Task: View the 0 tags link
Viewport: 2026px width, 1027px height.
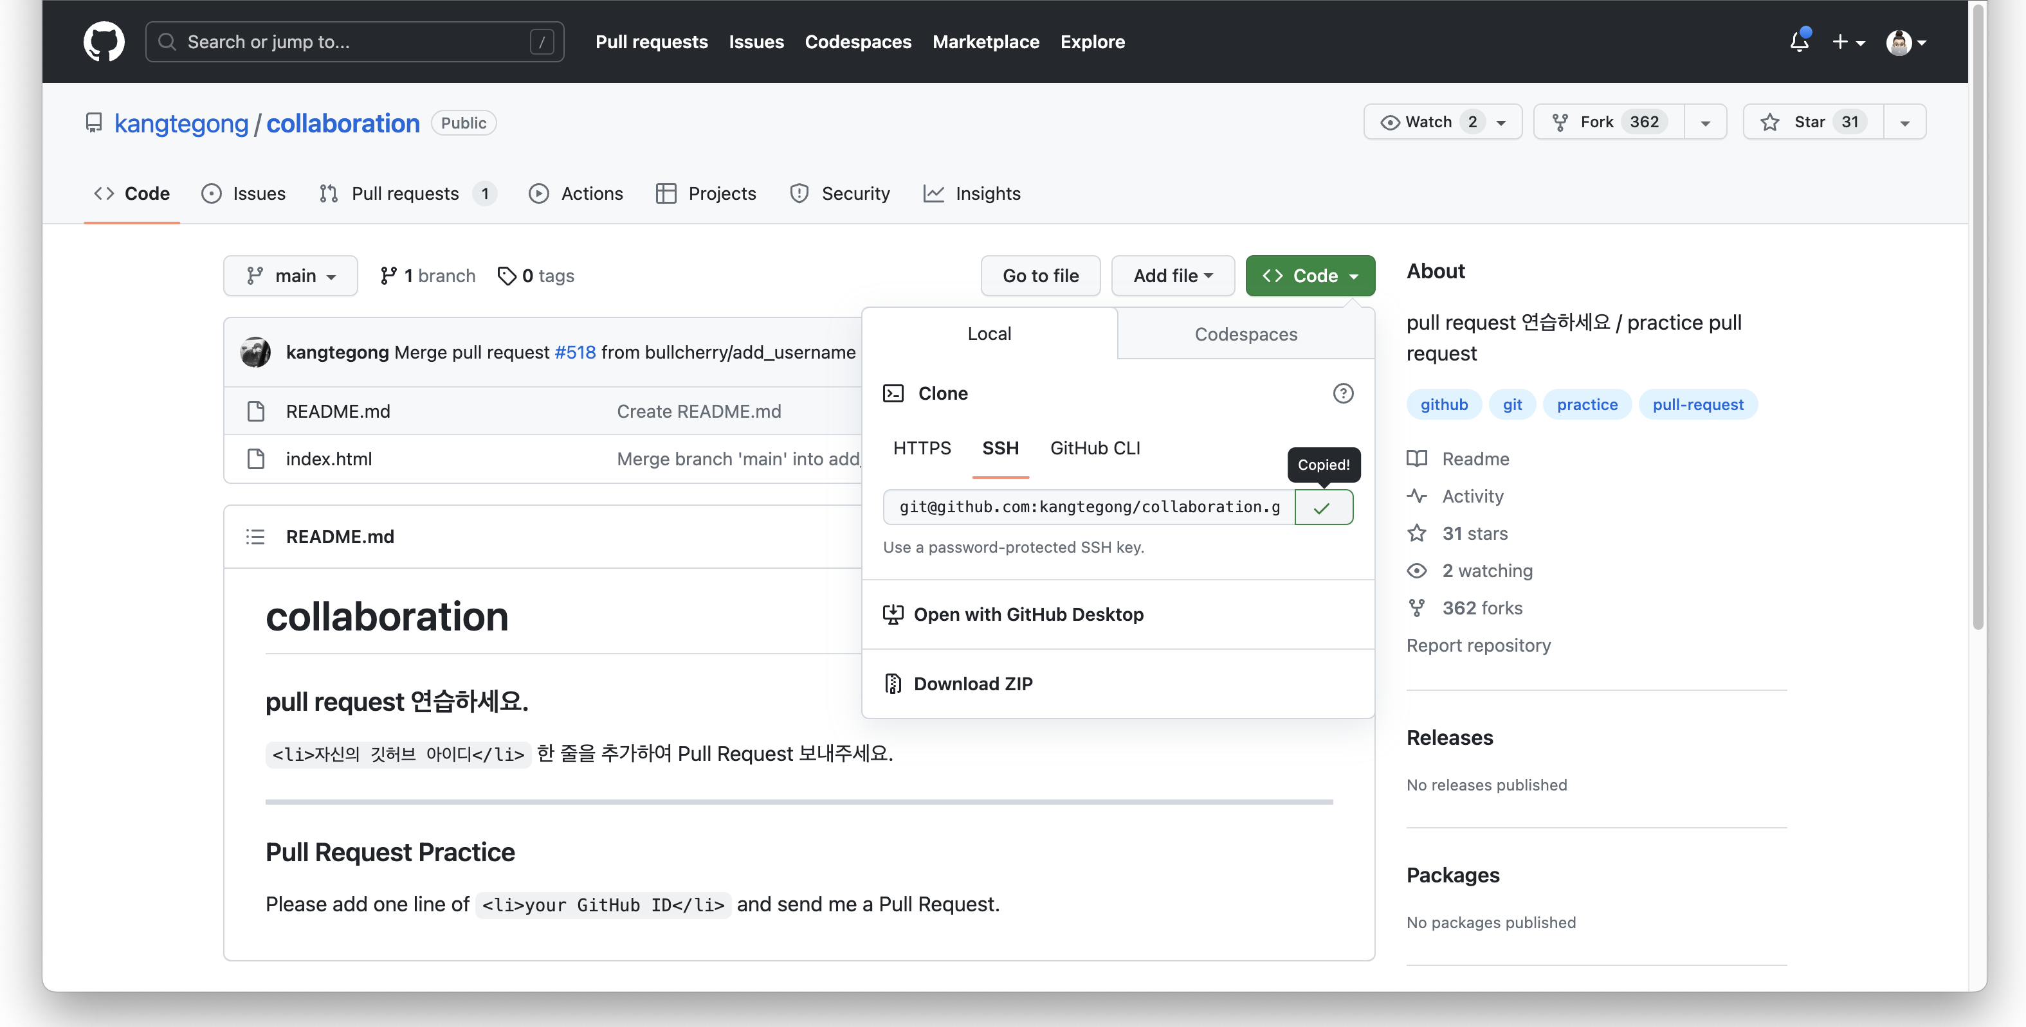Action: 536,276
